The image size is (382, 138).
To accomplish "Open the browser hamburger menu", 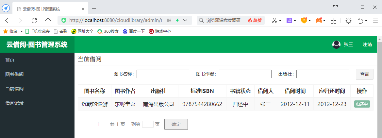I will [375, 21].
